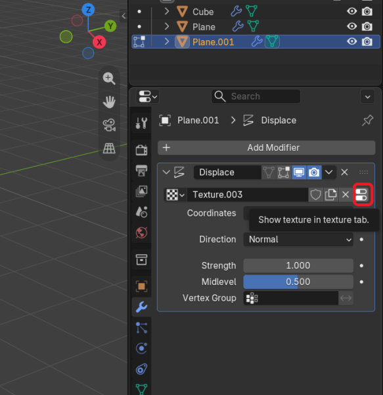Open the Render properties tab
Image resolution: width=383 pixels, height=395 pixels.
pos(141,150)
